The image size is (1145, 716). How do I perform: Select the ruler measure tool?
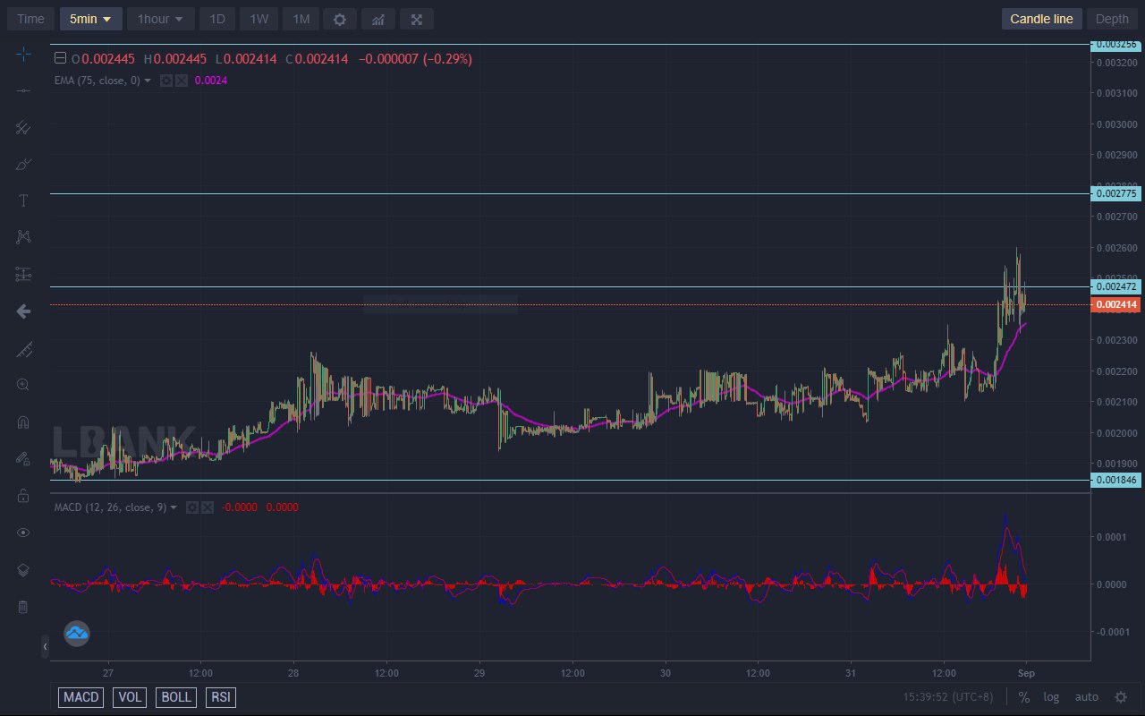pyautogui.click(x=23, y=349)
